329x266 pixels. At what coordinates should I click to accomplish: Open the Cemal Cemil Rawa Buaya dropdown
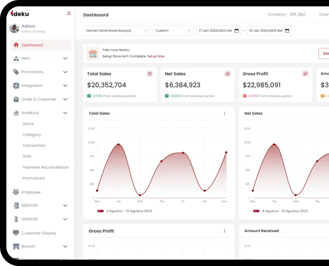117,31
